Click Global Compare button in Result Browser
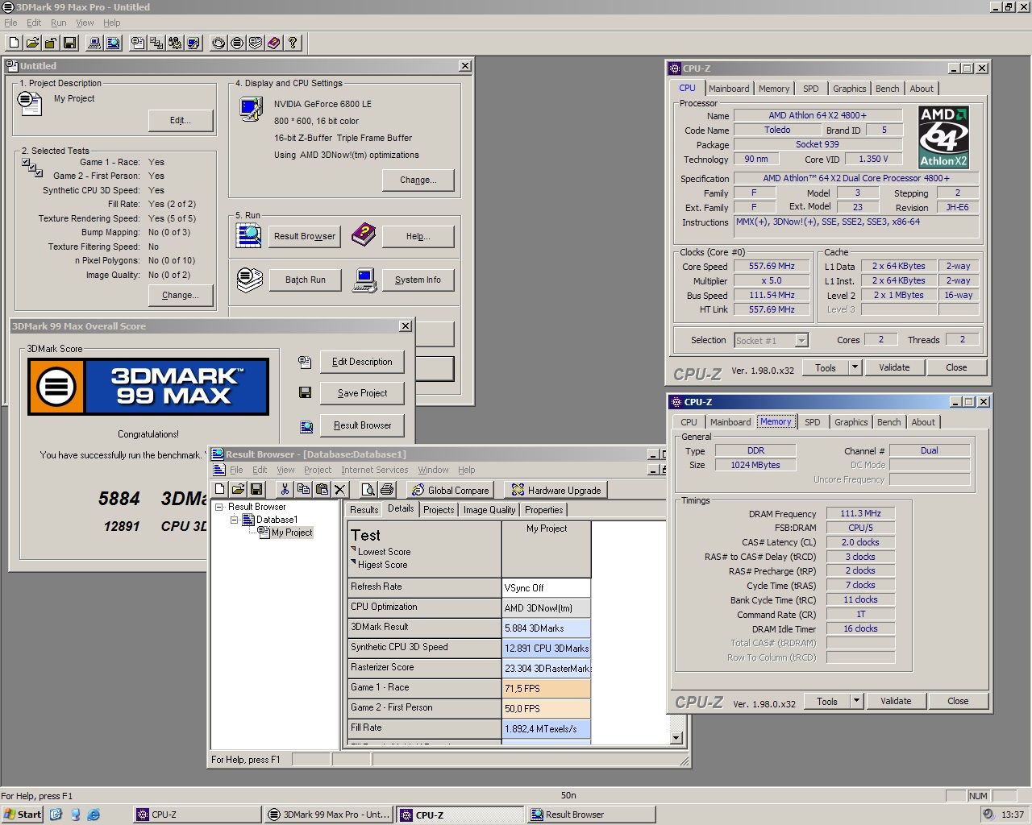1032x825 pixels. [451, 490]
